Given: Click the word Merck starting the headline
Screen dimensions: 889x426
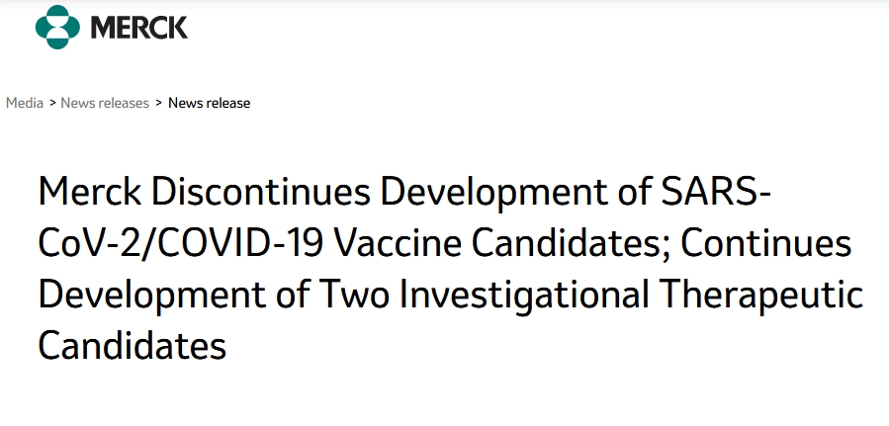Looking at the screenshot, I should click(x=90, y=192).
